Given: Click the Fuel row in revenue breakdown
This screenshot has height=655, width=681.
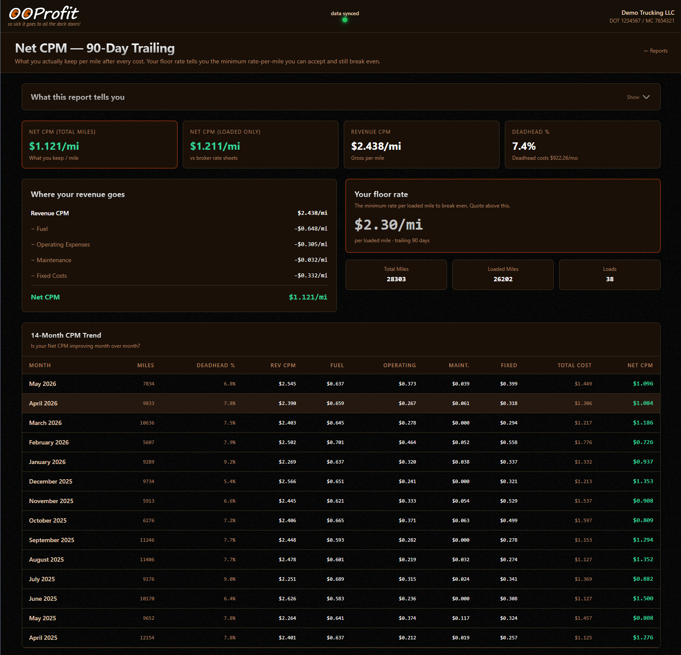Looking at the screenshot, I should 179,229.
